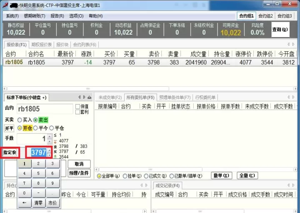Open the 报告(R) menu
Screen dimensions: 300x213
coord(57,16)
